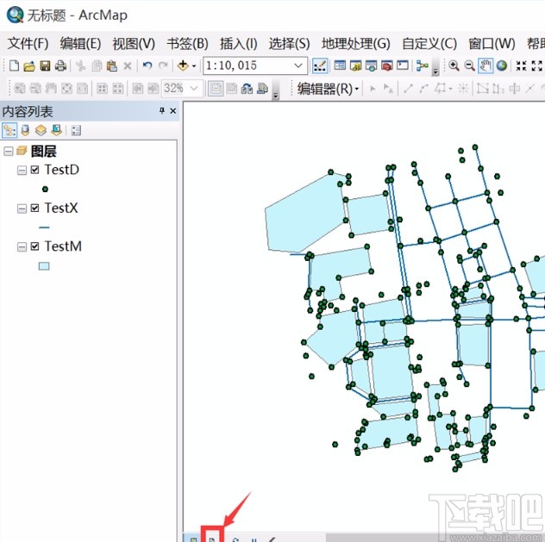Collapse the TestM layer legend
The width and height of the screenshot is (545, 542).
[x=22, y=246]
